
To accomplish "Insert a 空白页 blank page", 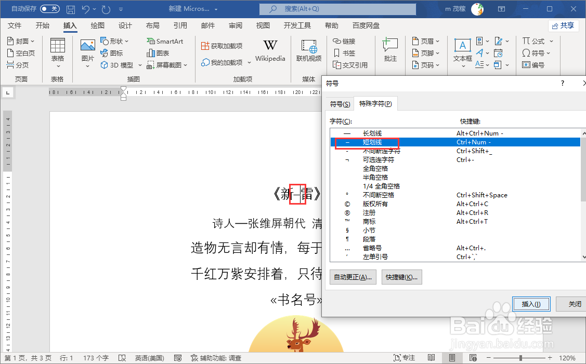I will coord(21,53).
